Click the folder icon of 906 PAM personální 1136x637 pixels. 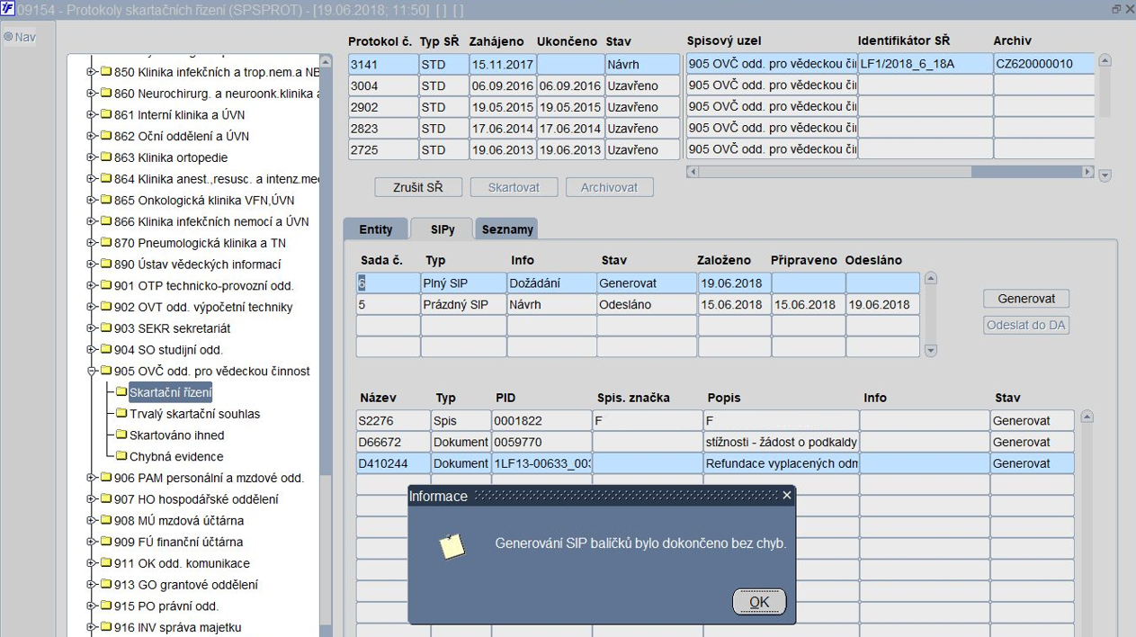point(106,478)
